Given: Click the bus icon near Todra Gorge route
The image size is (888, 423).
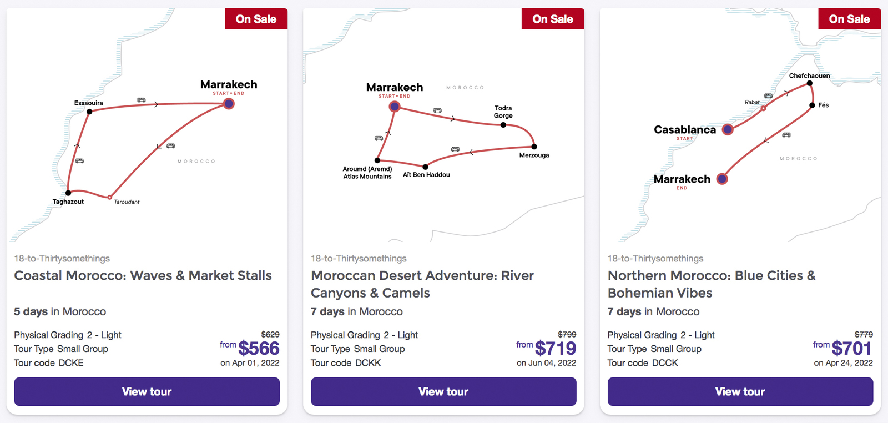Looking at the screenshot, I should pyautogui.click(x=438, y=109).
